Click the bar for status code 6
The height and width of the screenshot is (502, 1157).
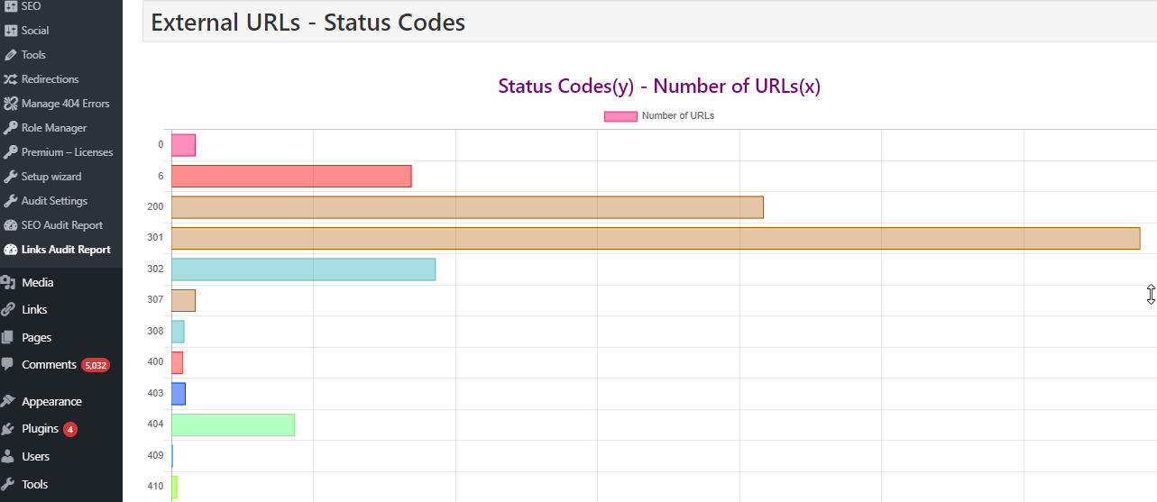[x=291, y=176]
